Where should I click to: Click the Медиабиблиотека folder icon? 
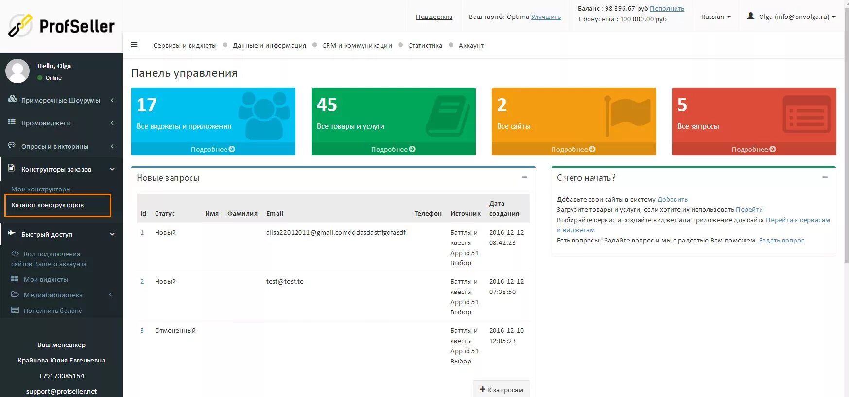coord(15,294)
